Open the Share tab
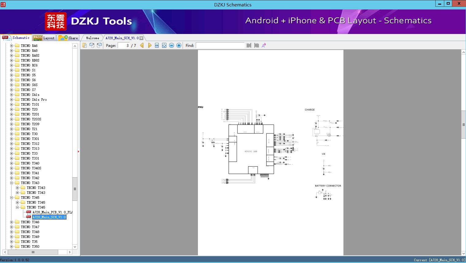 pos(68,38)
